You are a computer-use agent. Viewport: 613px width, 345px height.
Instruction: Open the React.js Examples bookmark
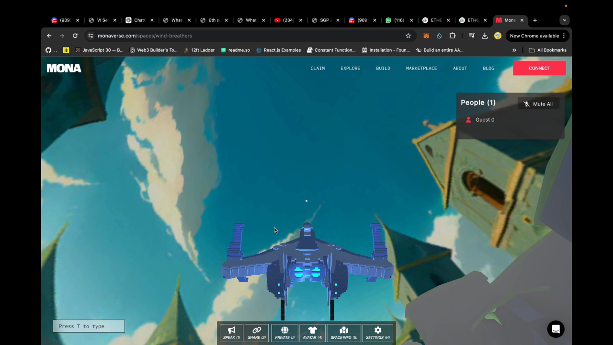point(278,50)
